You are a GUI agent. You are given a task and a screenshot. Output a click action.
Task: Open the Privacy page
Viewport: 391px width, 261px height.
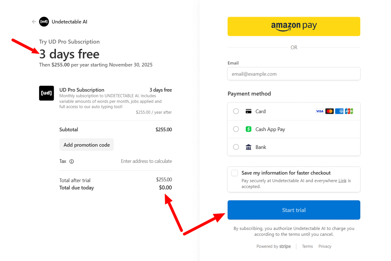point(325,246)
